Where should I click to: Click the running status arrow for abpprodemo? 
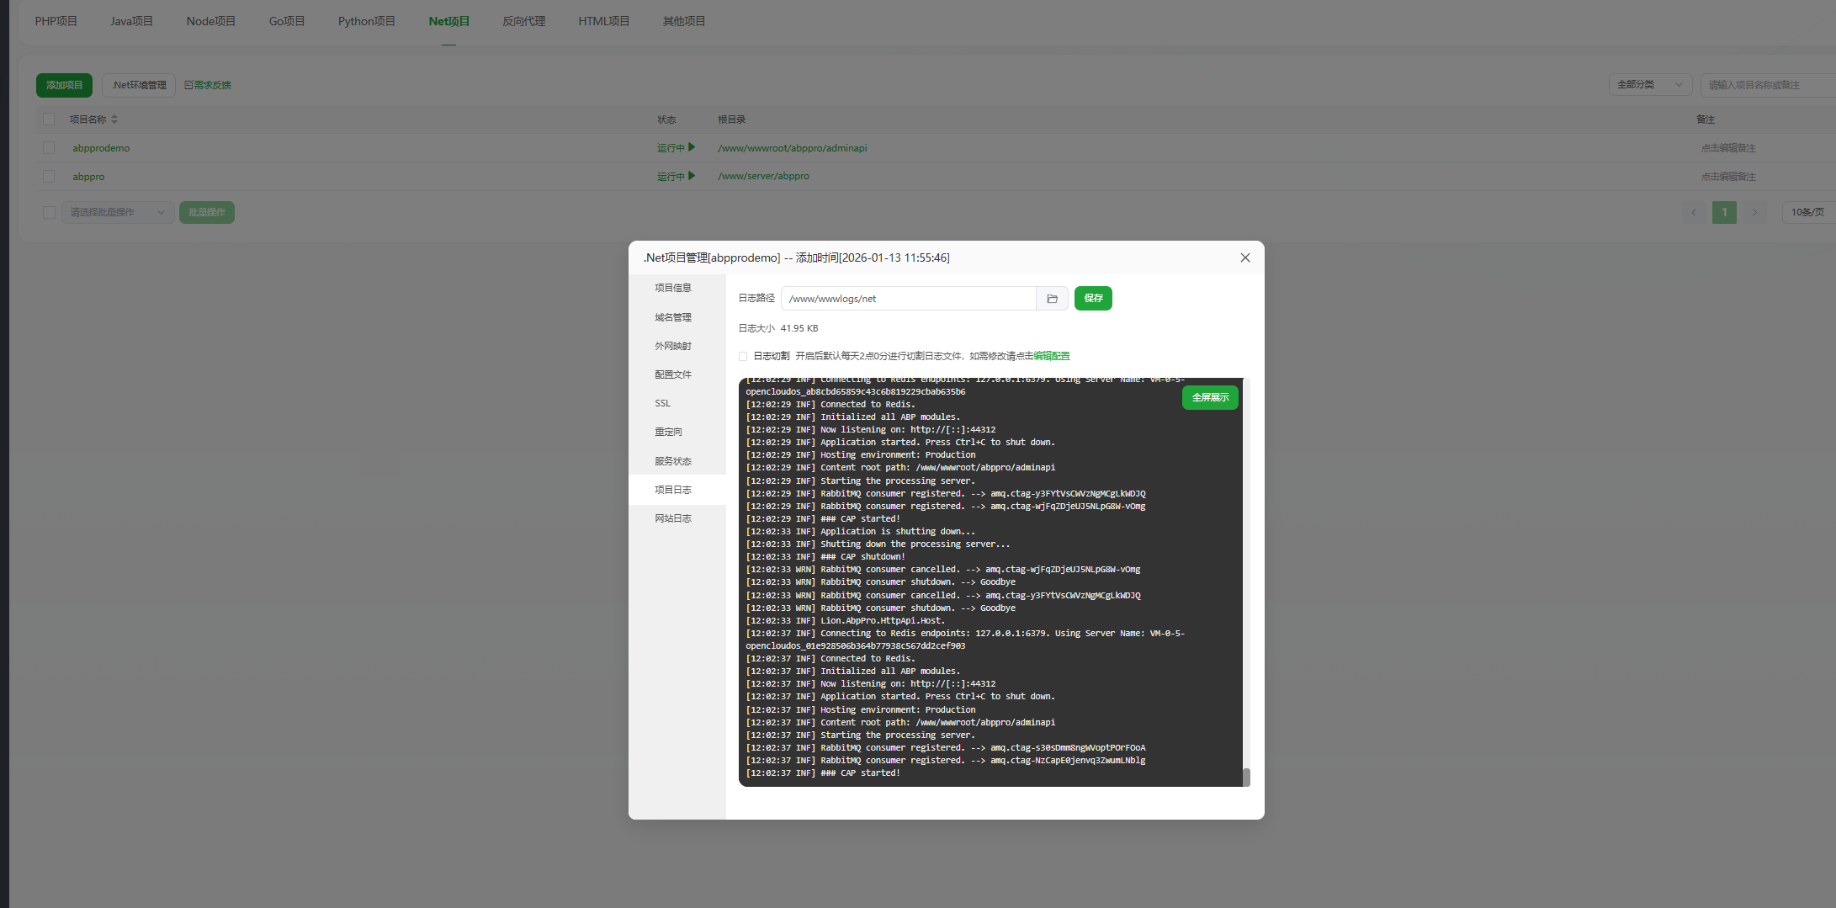pyautogui.click(x=692, y=147)
